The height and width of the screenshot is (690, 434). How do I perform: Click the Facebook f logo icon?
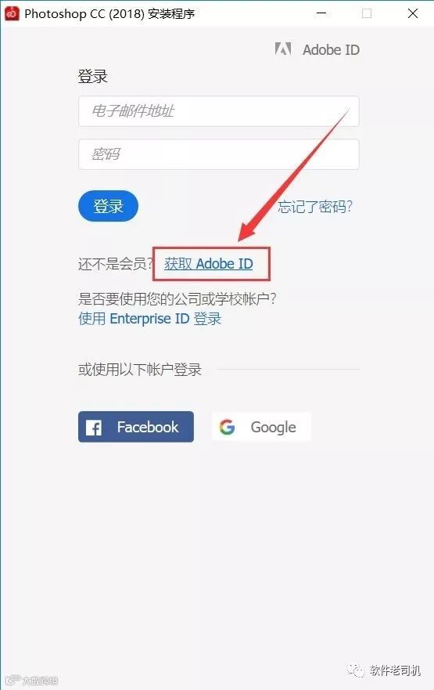coord(94,428)
